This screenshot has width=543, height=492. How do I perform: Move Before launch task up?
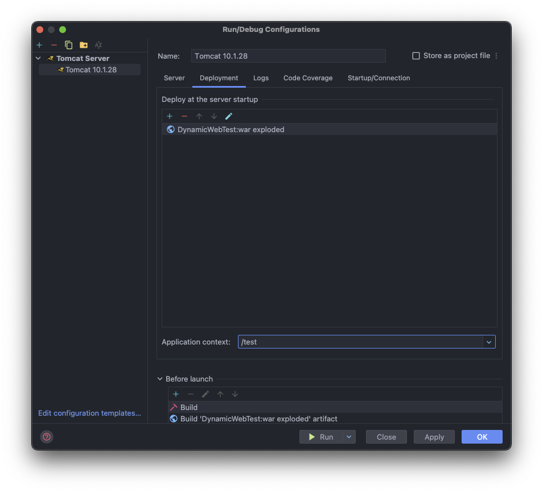[x=220, y=394]
